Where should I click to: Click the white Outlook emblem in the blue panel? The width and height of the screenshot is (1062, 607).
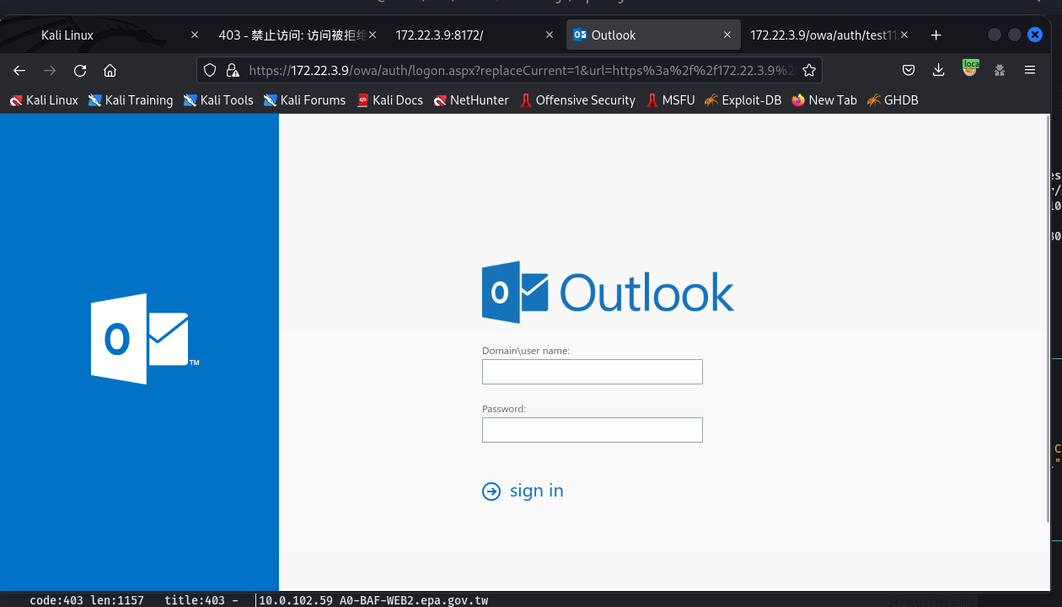(144, 339)
